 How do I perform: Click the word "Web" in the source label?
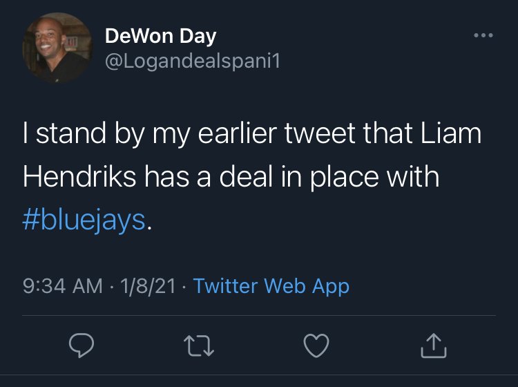[285, 286]
